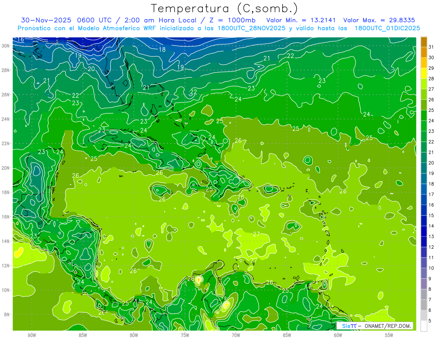Click the 75W longitude axis label
The height and width of the screenshot is (340, 441).
click(185, 335)
